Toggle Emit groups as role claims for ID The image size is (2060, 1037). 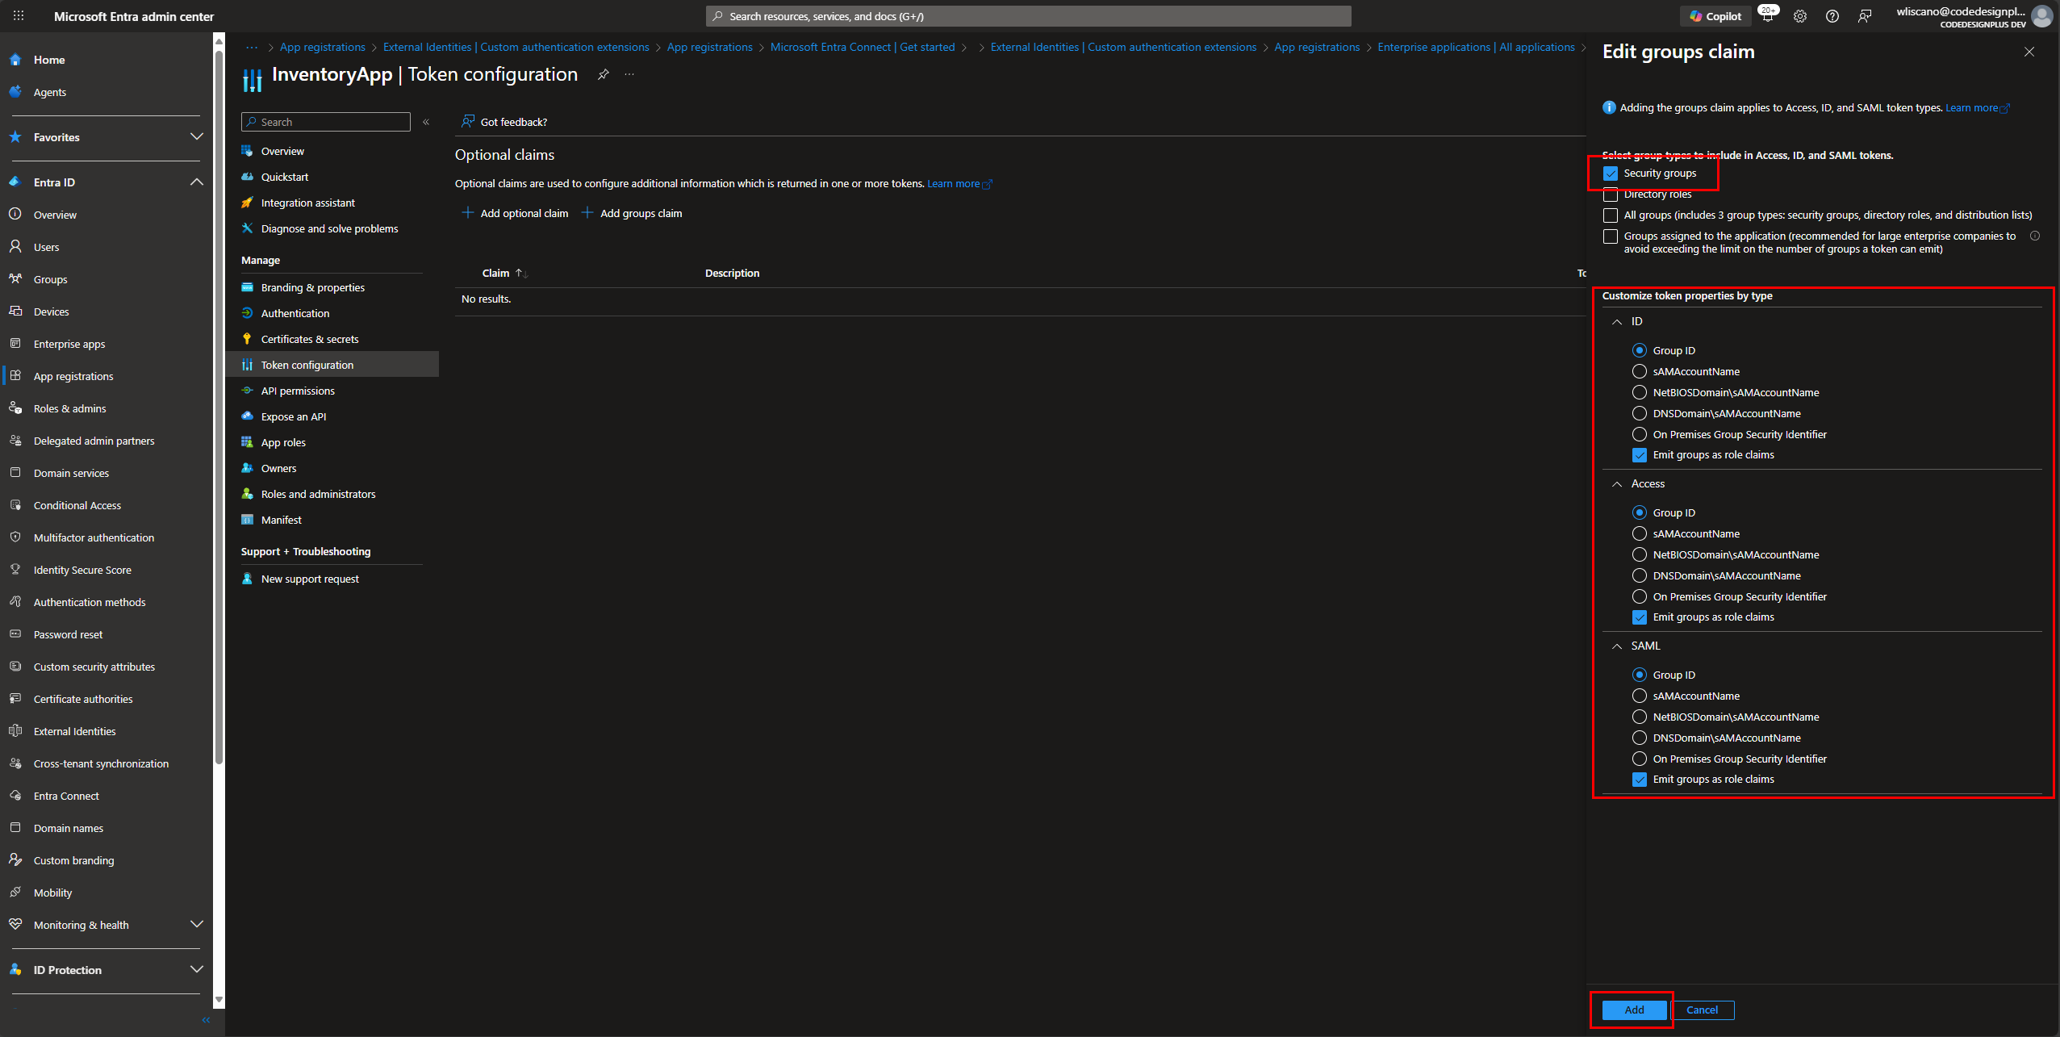click(x=1640, y=455)
